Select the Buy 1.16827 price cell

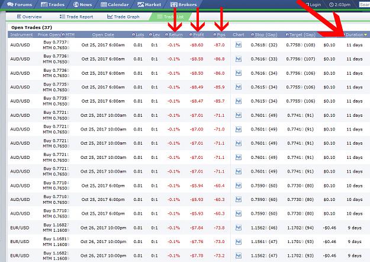click(56, 225)
